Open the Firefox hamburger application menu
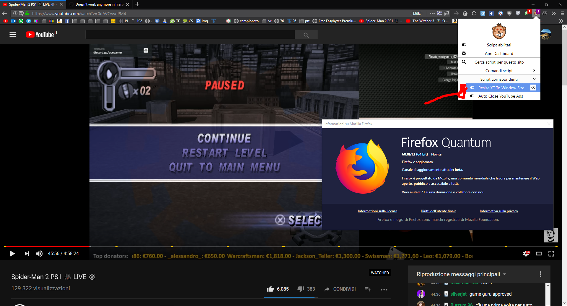The width and height of the screenshot is (567, 306). coord(562,13)
